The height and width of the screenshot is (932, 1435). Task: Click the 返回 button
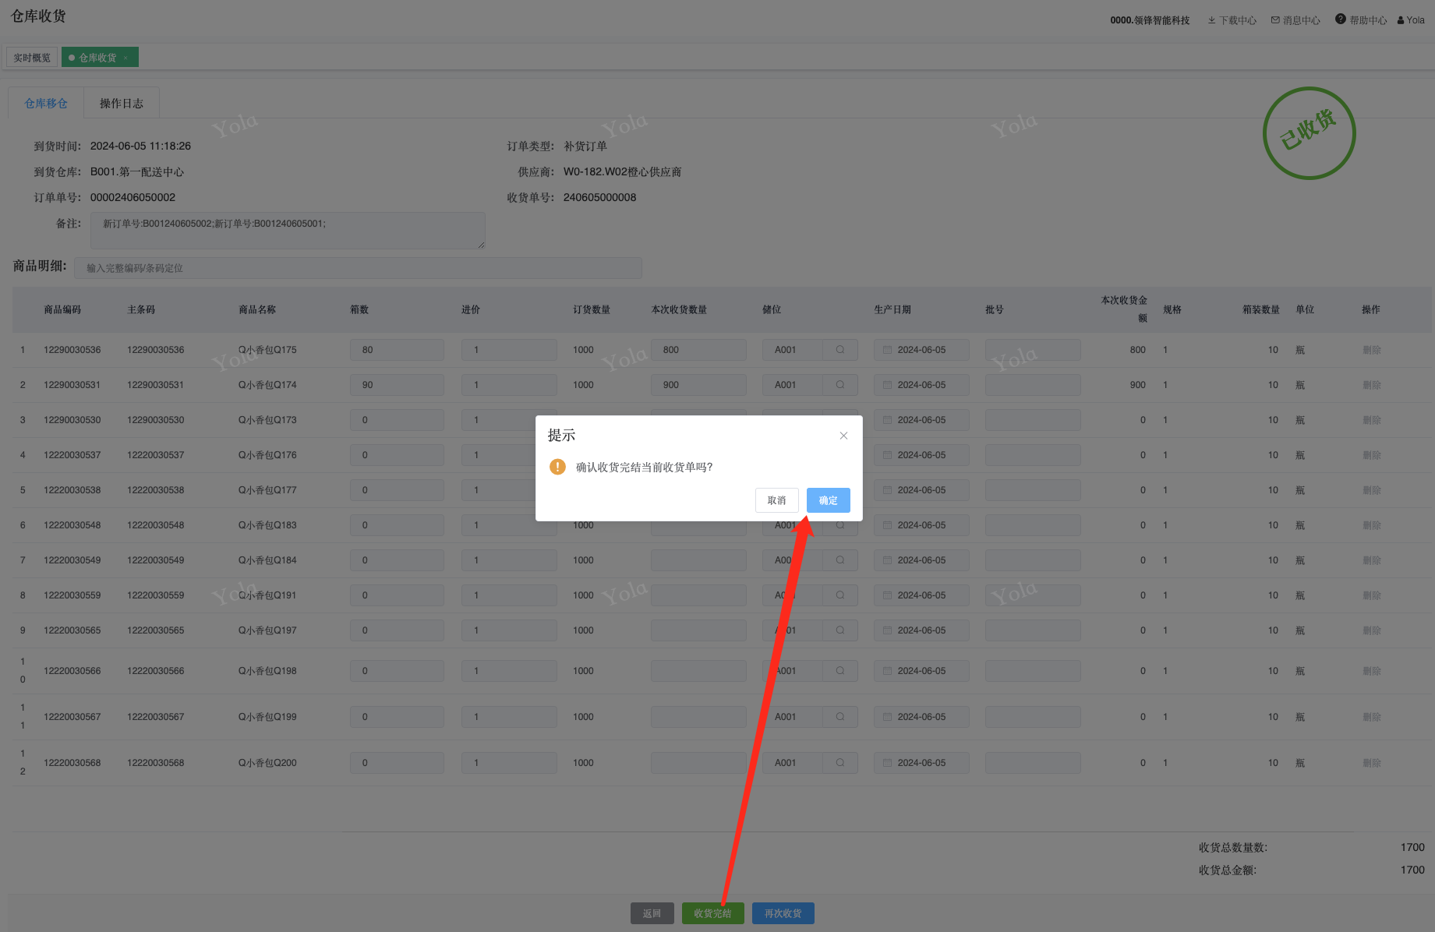[x=652, y=913]
